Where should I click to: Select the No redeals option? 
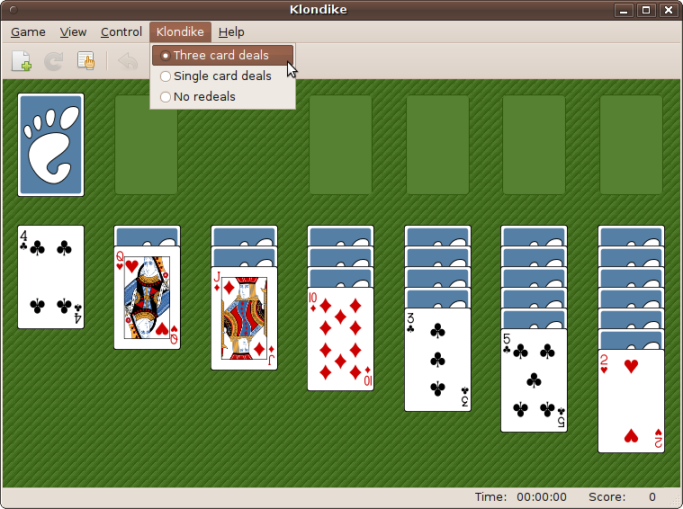pos(222,96)
